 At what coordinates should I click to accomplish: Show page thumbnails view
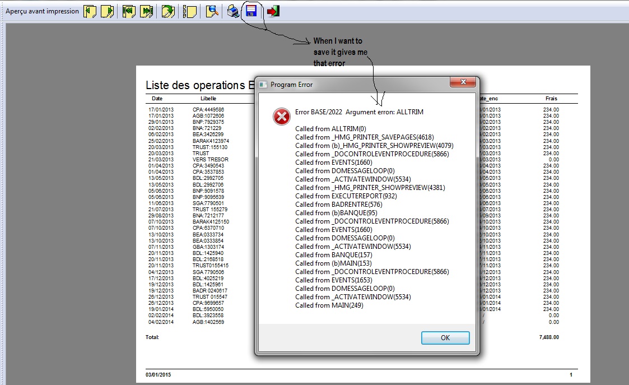(190, 11)
